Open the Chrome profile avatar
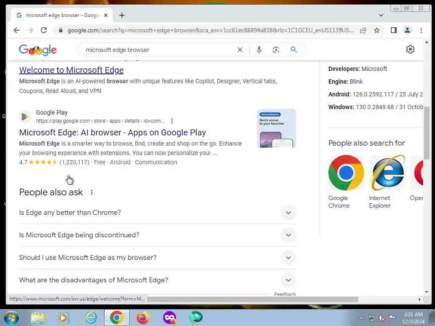Screen dimensions: 435x326 [407, 30]
